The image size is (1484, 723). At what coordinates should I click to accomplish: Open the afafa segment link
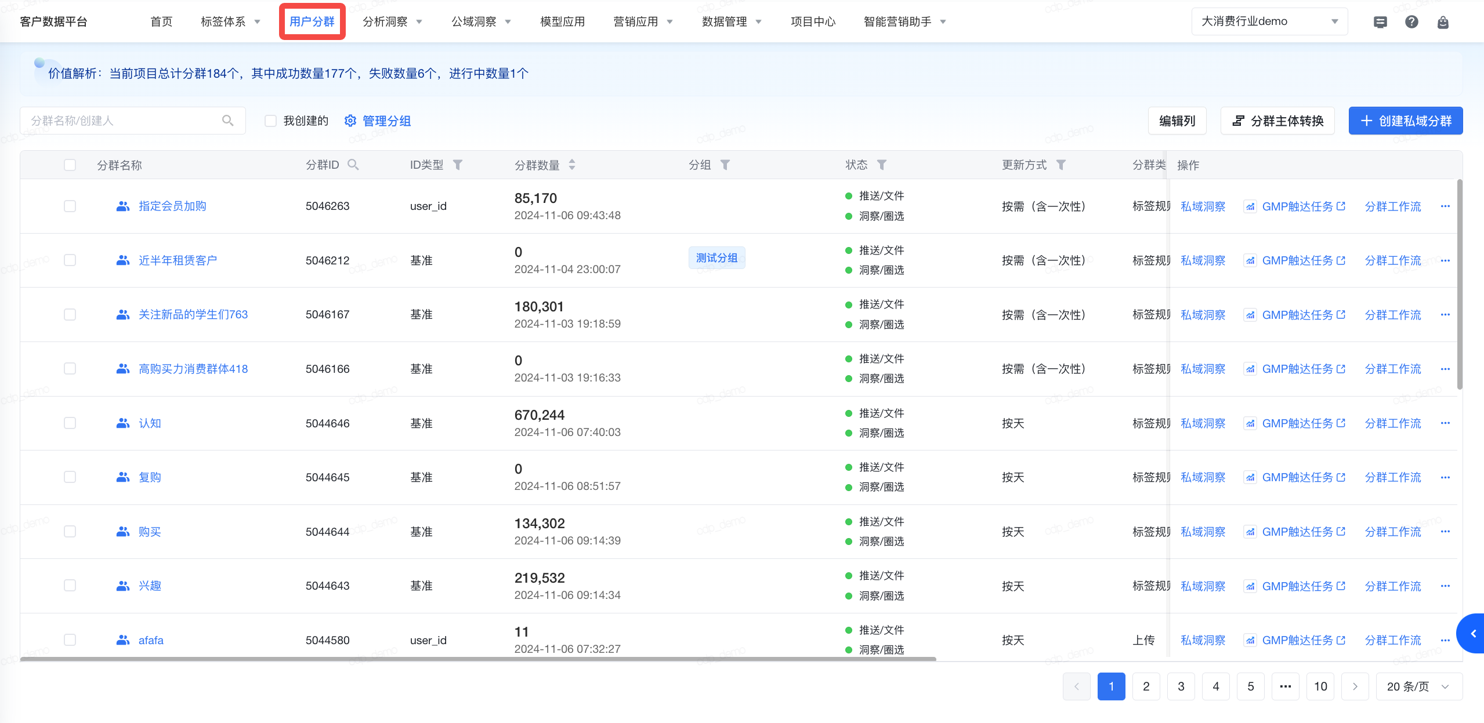point(151,640)
